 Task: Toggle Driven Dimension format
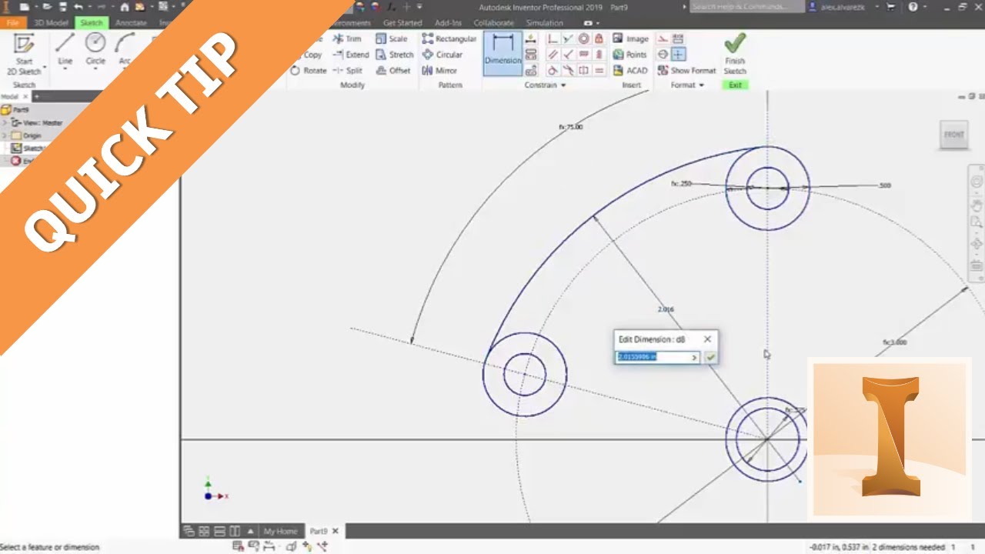tap(678, 38)
